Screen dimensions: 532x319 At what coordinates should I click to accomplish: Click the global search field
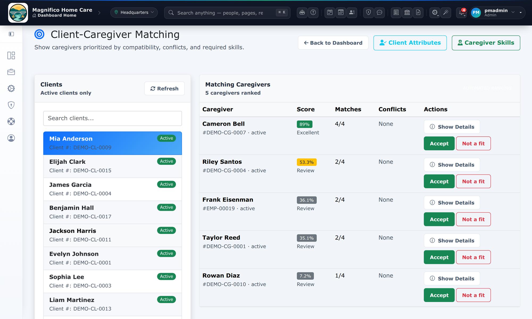pyautogui.click(x=227, y=13)
